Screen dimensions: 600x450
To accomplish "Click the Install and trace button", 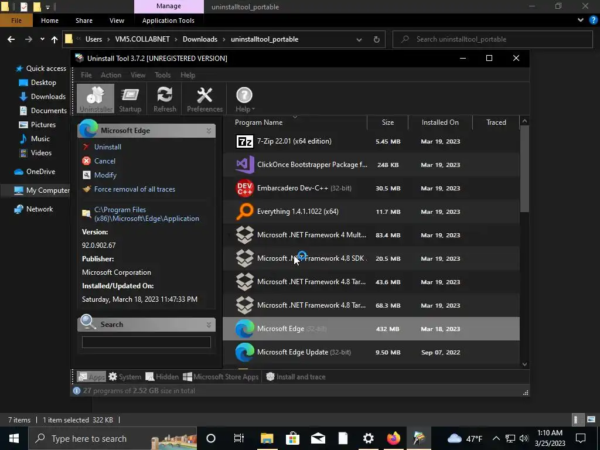I will tap(295, 377).
